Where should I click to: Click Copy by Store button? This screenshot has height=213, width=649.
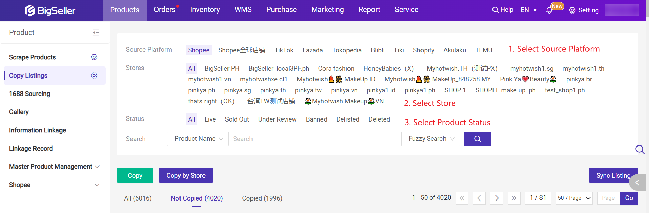(x=186, y=176)
